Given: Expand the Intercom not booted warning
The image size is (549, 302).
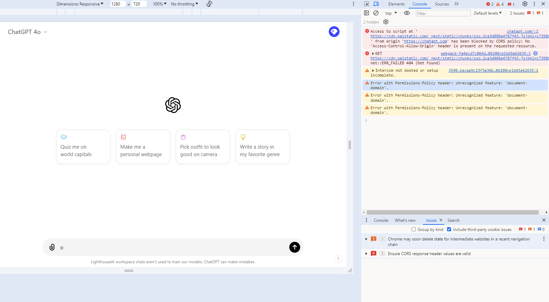Looking at the screenshot, I should click(373, 70).
